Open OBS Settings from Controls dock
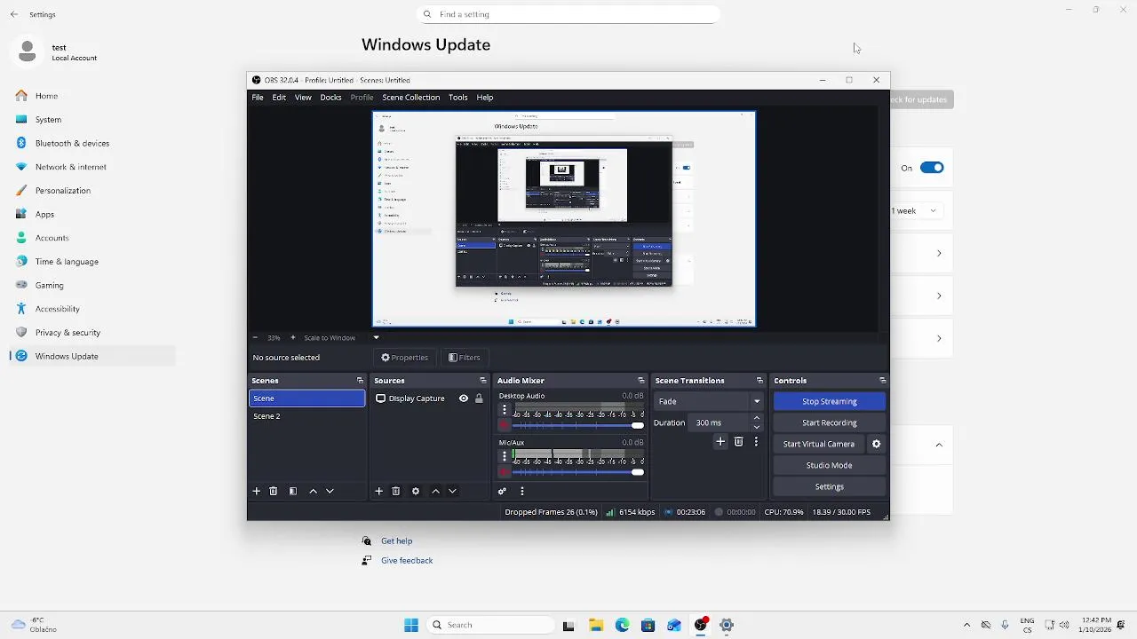This screenshot has width=1137, height=639. [x=830, y=486]
